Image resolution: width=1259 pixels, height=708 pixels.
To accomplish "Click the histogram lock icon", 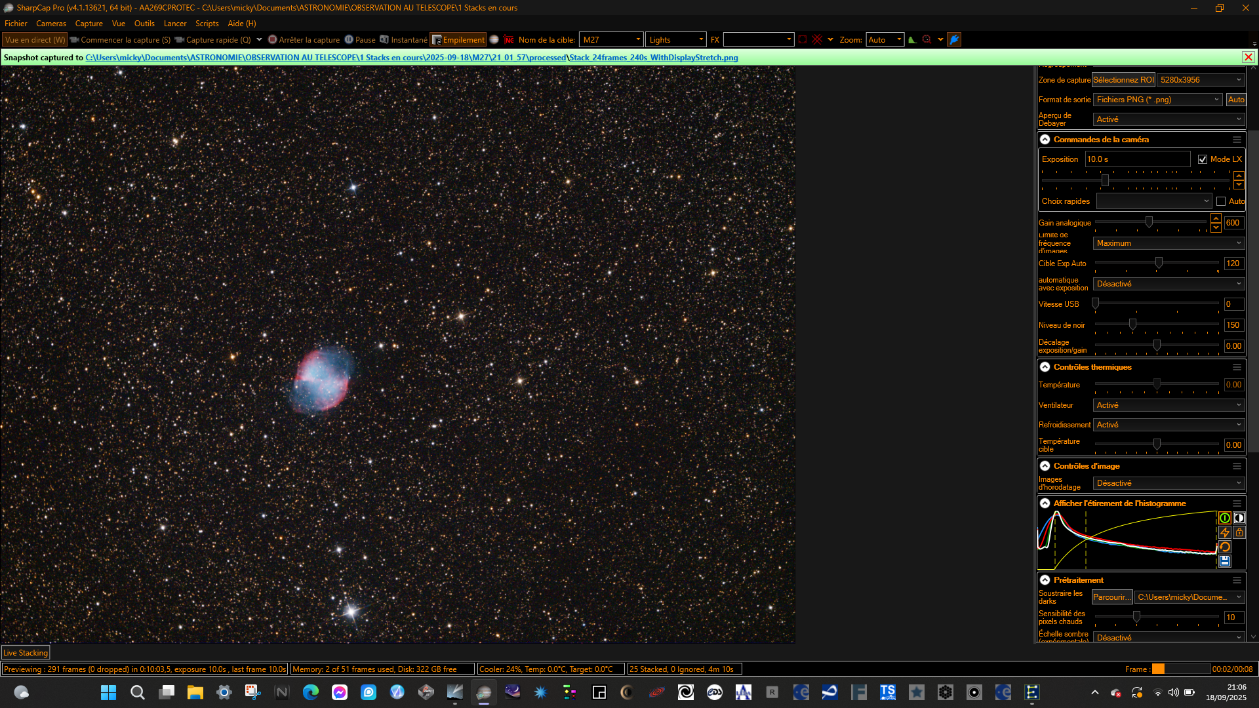I will point(1239,532).
